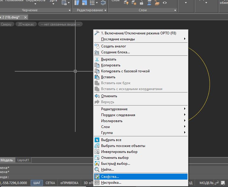Click the Paste (Вставить) clipboard icon
This screenshot has height=187, width=228.
[x=97, y=77]
